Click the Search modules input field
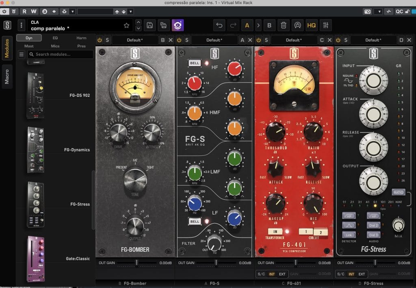 pos(60,54)
